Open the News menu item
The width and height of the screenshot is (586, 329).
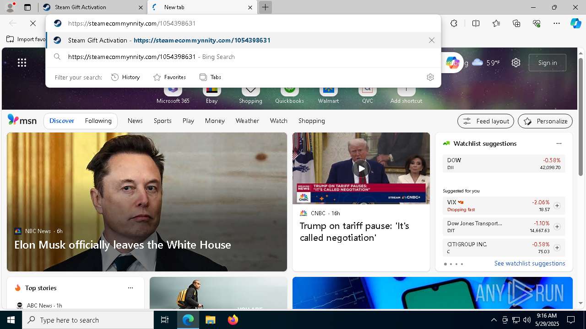point(135,121)
